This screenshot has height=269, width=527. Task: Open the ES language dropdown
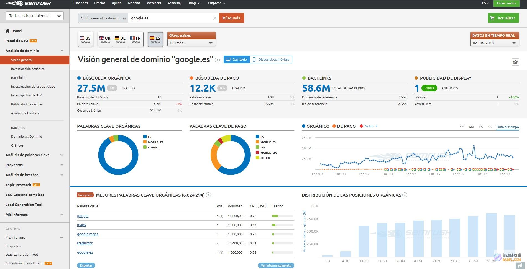[485, 3]
